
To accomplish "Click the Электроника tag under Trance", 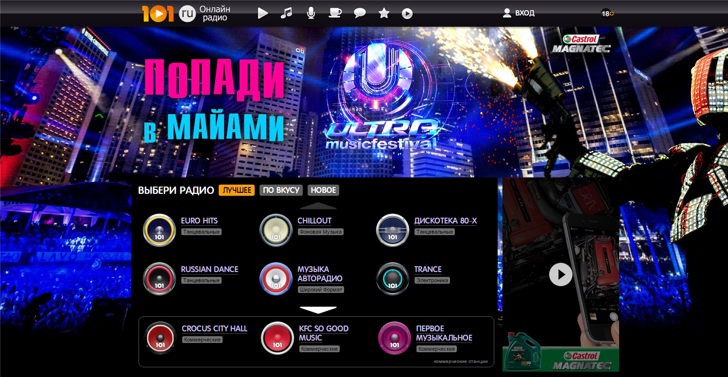I will [x=432, y=281].
